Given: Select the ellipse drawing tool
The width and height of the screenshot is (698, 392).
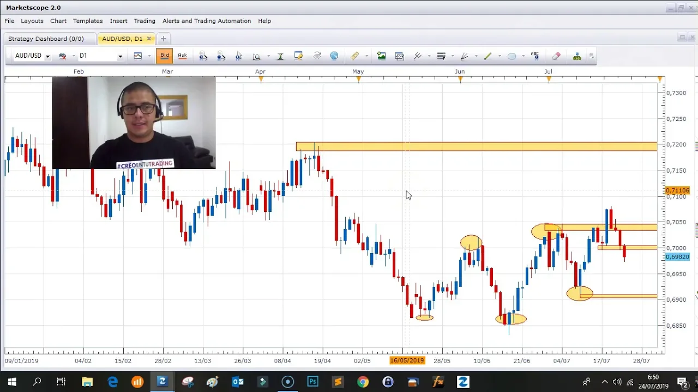Looking at the screenshot, I should [512, 56].
